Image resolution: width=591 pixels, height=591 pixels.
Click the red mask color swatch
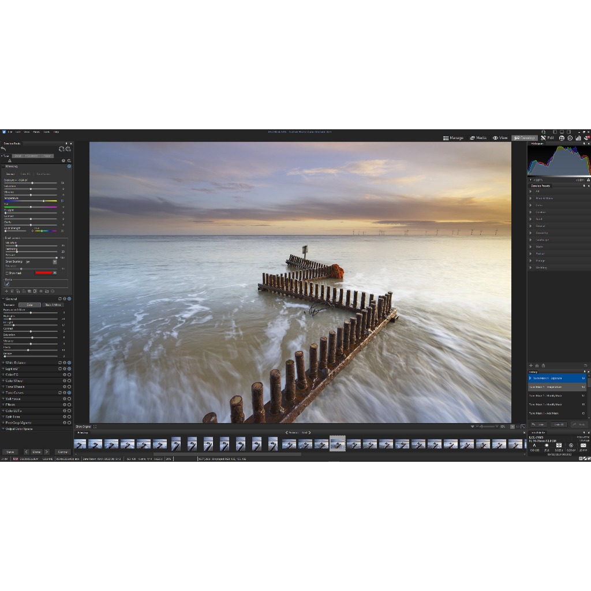pyautogui.click(x=43, y=273)
